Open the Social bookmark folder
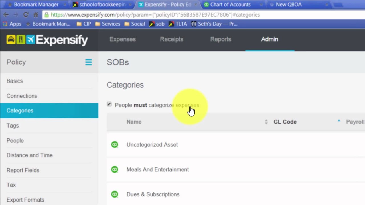Screen dimensions: 365x205 135,24
